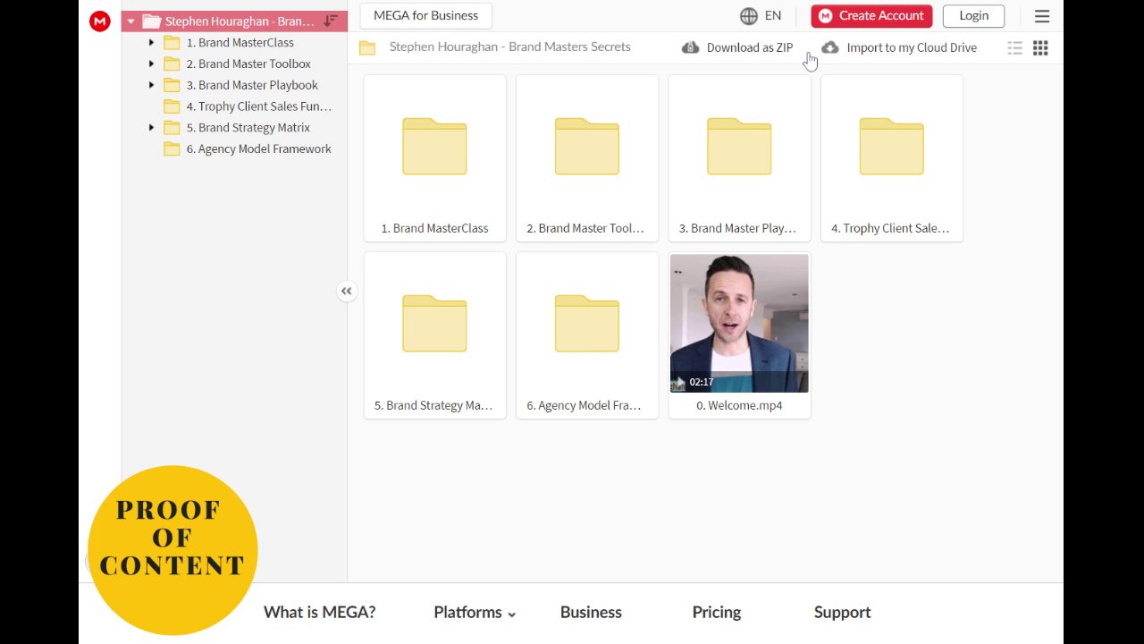1144x644 pixels.
Task: Select 1. Brand MasterClass in the tree
Action: click(240, 42)
